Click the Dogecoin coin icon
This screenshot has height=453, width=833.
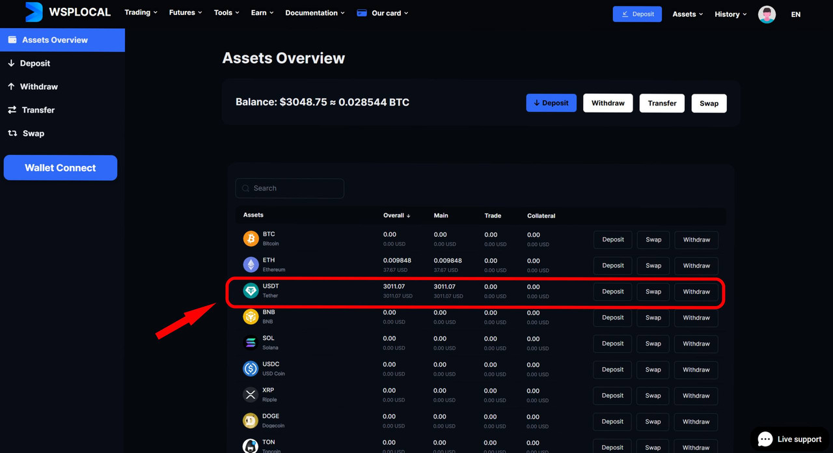pyautogui.click(x=251, y=421)
